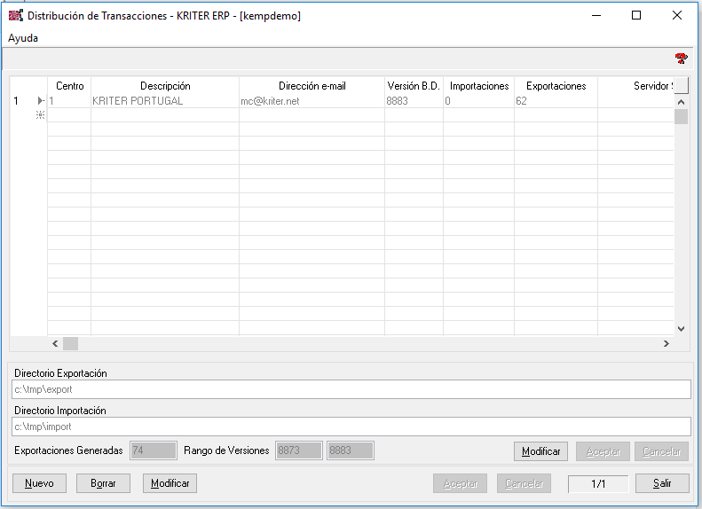
Task: Select the mc@kriter.net email cell
Action: (x=312, y=101)
